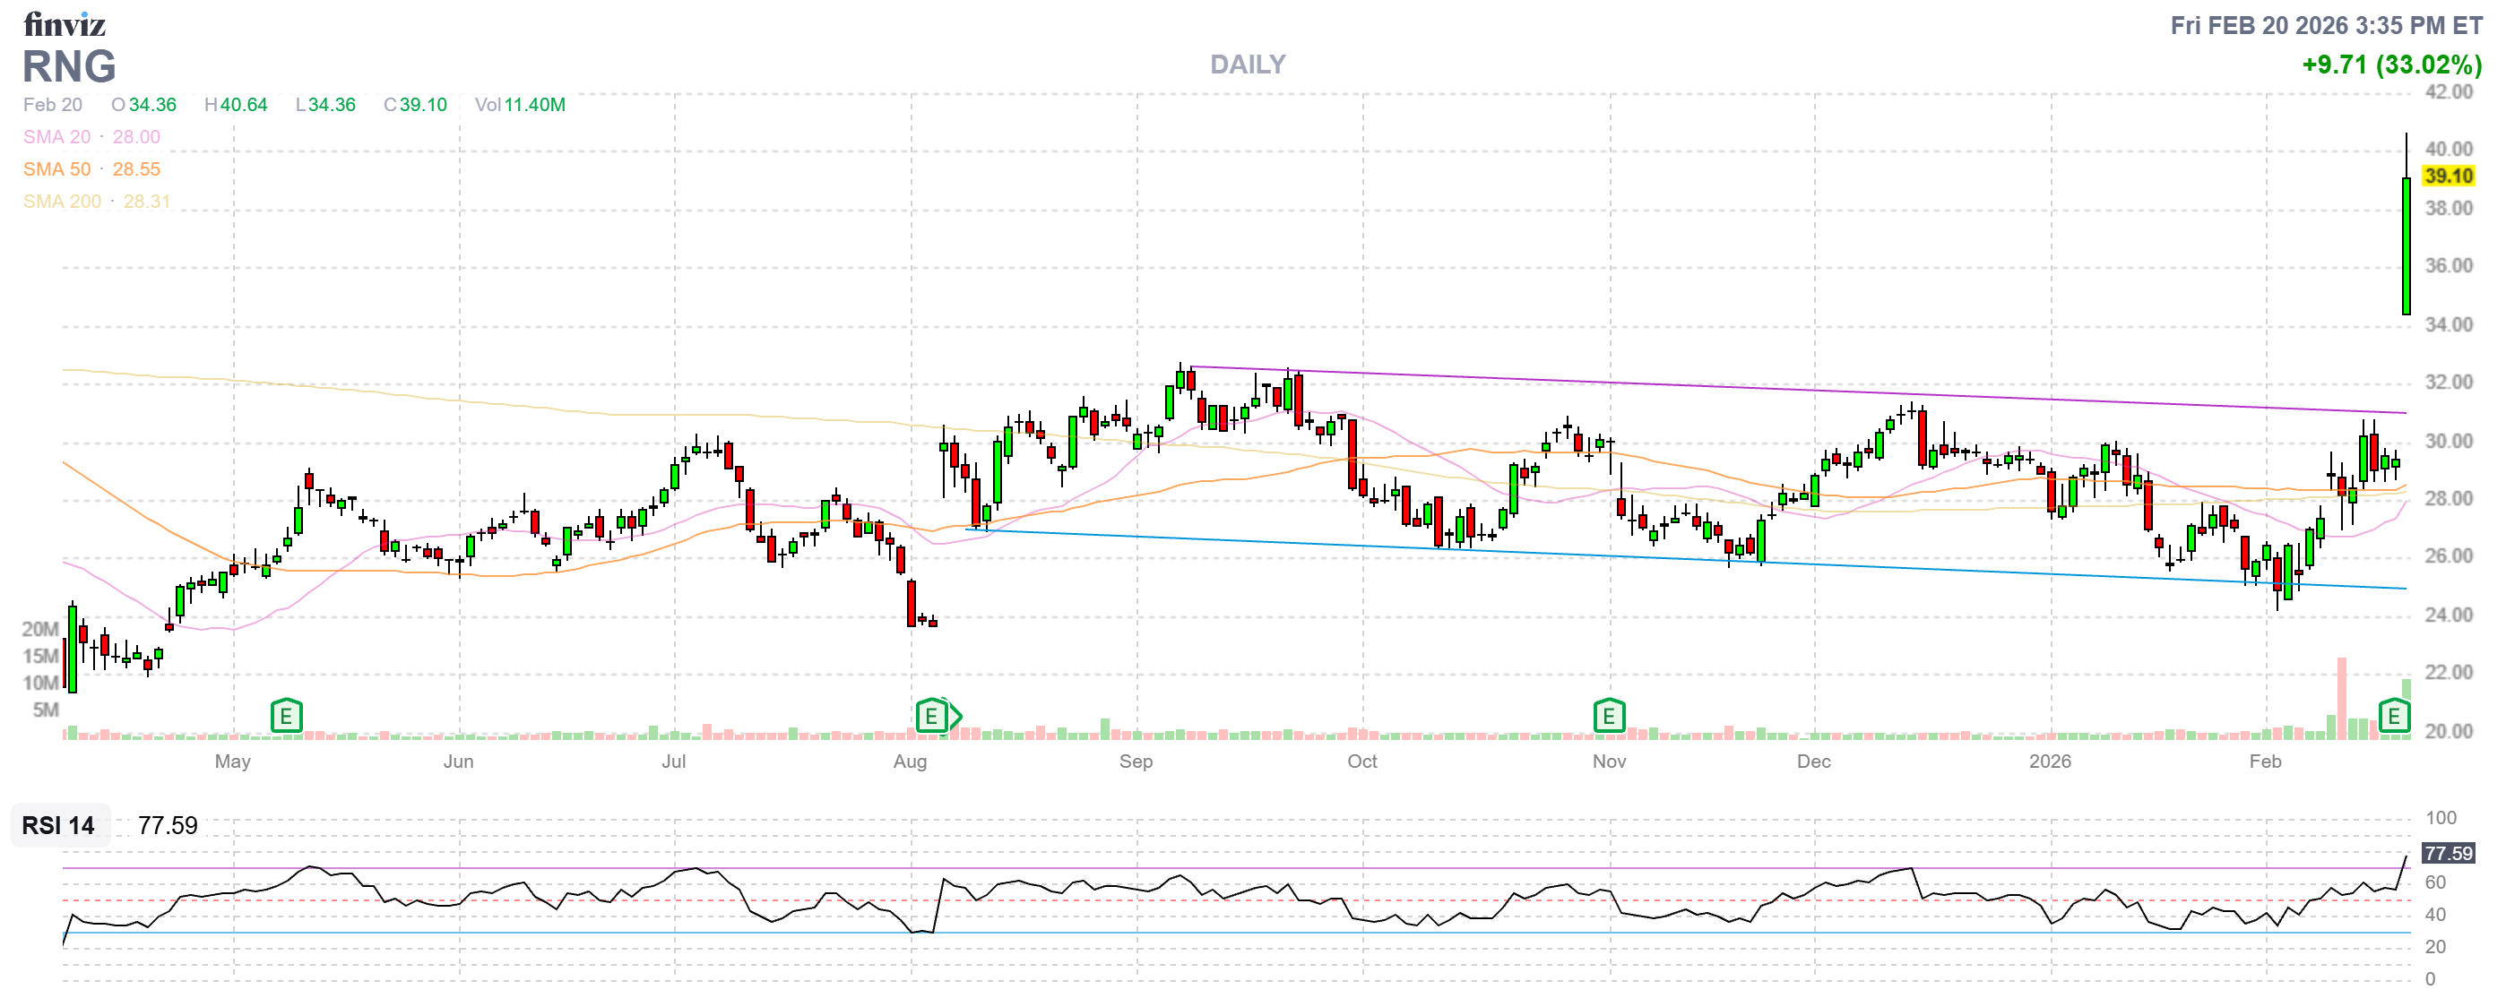This screenshot has width=2506, height=1007.
Task: Select the 2026 label on the time axis
Action: pos(2050,762)
